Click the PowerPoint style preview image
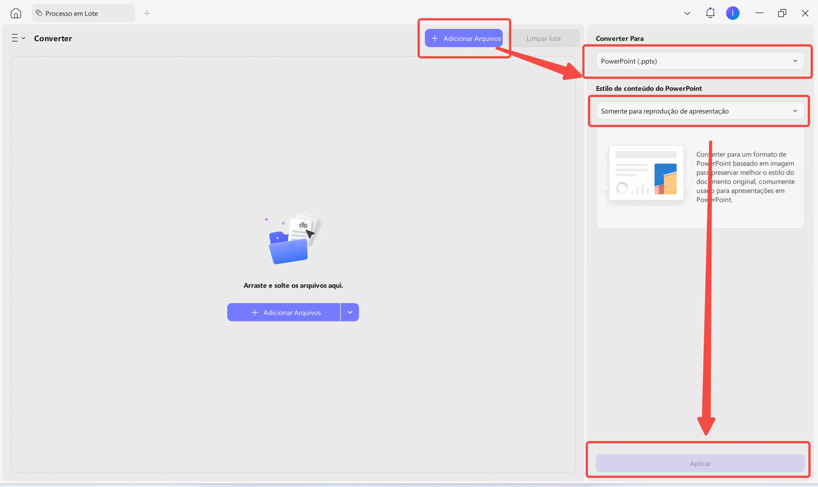Screen dimensions: 818x487 (646, 173)
